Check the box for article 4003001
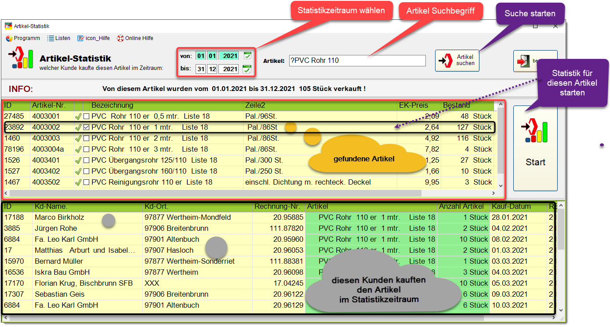The image size is (610, 327). click(x=87, y=116)
